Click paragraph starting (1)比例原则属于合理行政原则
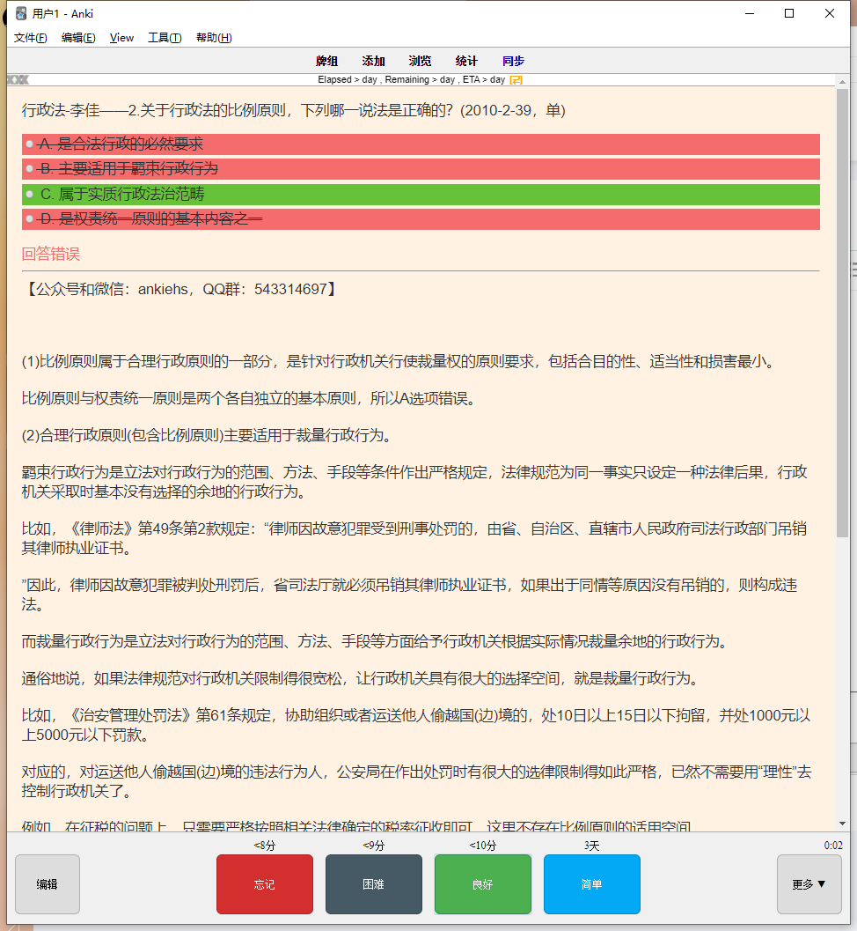The height and width of the screenshot is (931, 857). click(x=399, y=361)
